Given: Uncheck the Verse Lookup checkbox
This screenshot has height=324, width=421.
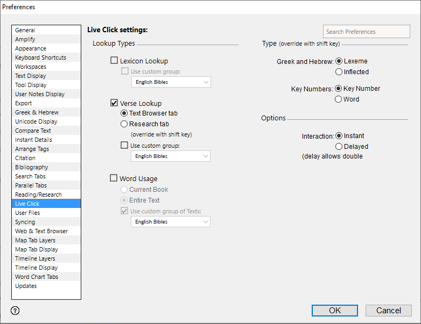Looking at the screenshot, I should click(114, 103).
